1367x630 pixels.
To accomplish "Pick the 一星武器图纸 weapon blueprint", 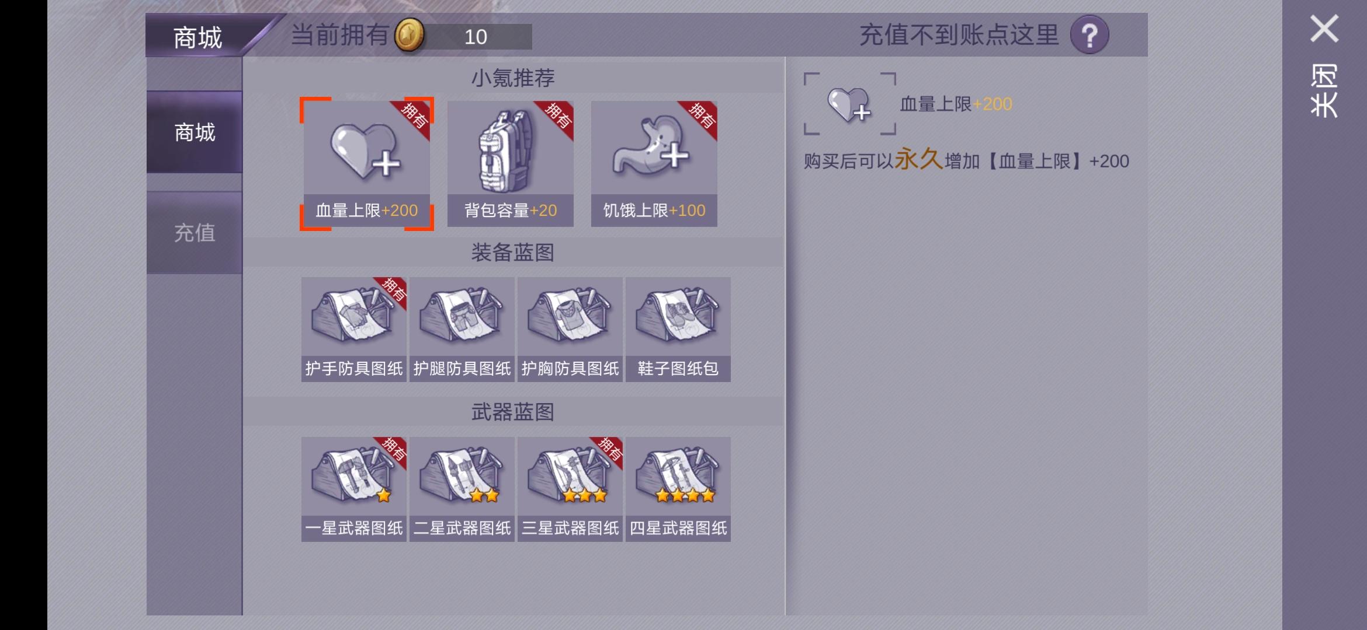I will [354, 489].
